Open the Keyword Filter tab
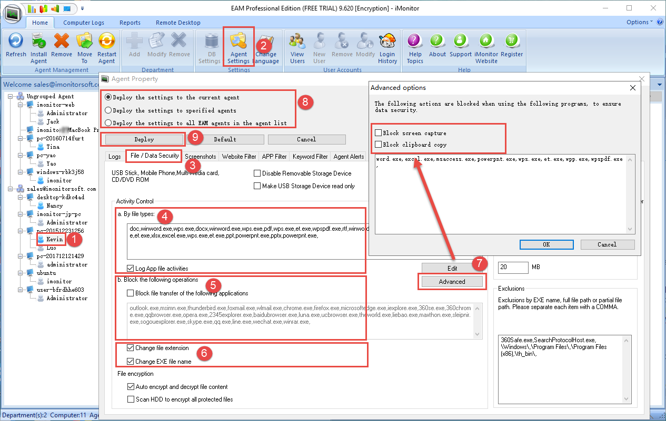This screenshot has height=421, width=666. pyautogui.click(x=310, y=157)
